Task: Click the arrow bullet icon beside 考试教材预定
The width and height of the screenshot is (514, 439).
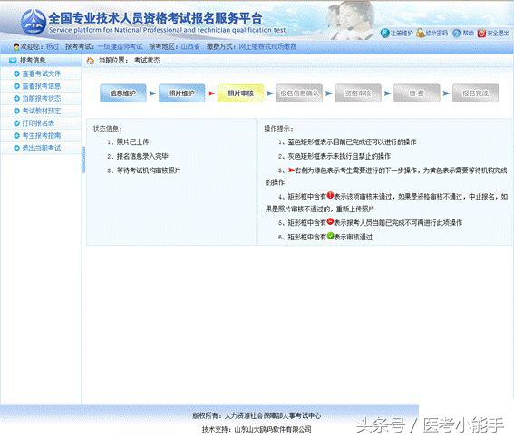Action: (x=16, y=111)
